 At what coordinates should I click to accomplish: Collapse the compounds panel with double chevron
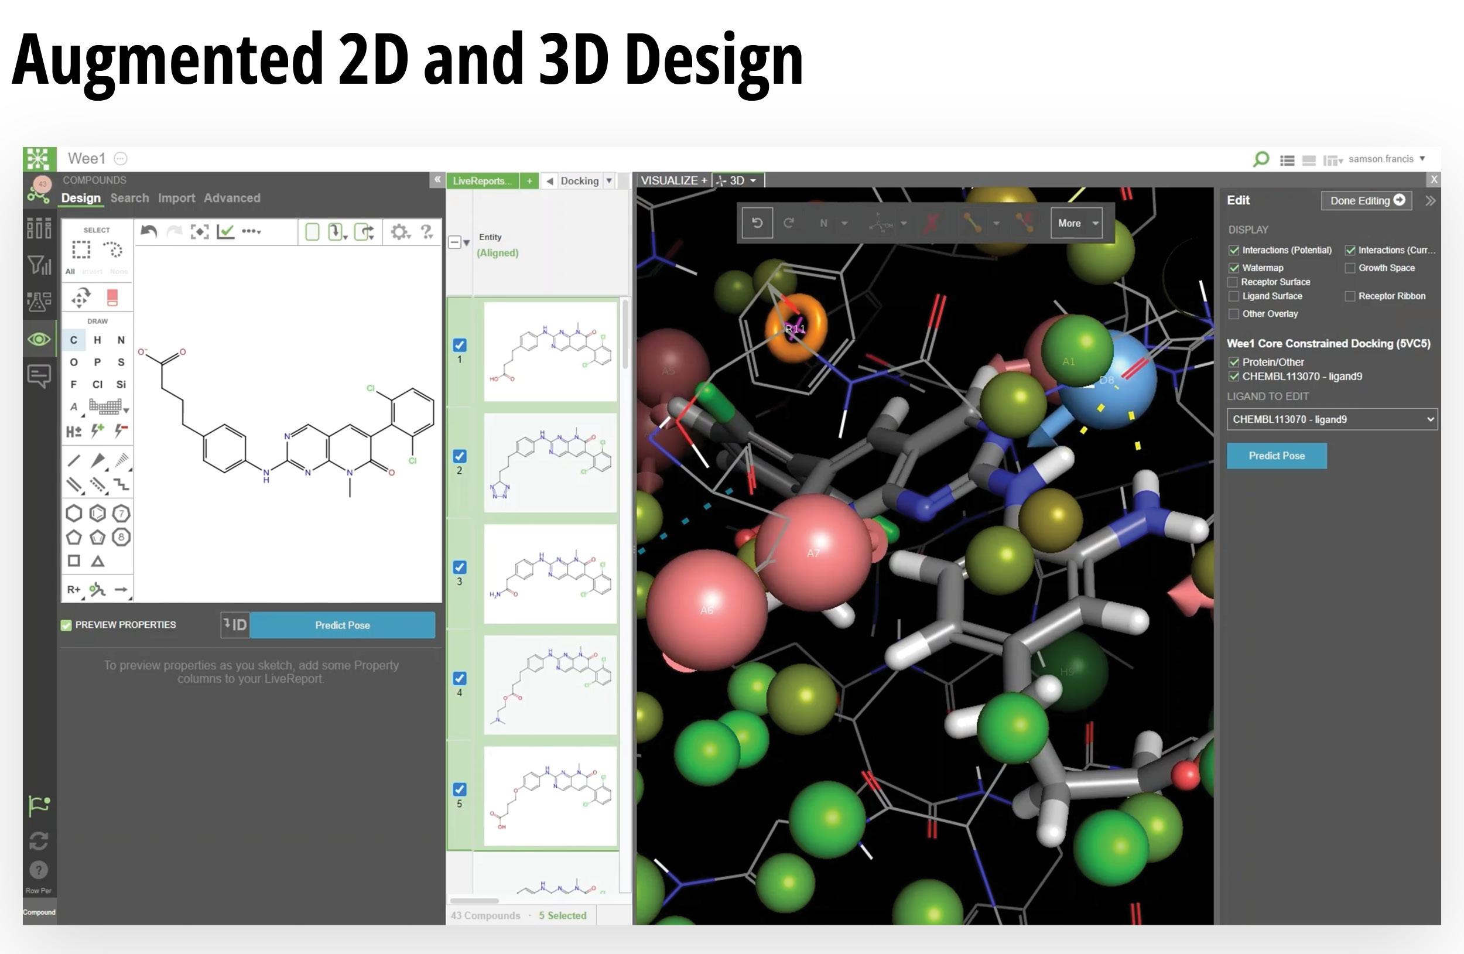pos(437,180)
